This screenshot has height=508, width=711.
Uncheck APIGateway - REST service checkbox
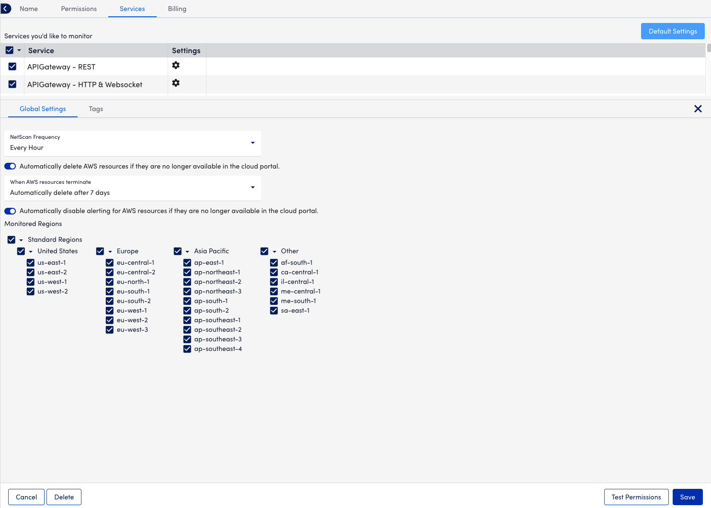pos(12,67)
